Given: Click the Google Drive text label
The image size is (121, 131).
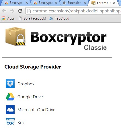Looking at the screenshot, I should 30,97.
